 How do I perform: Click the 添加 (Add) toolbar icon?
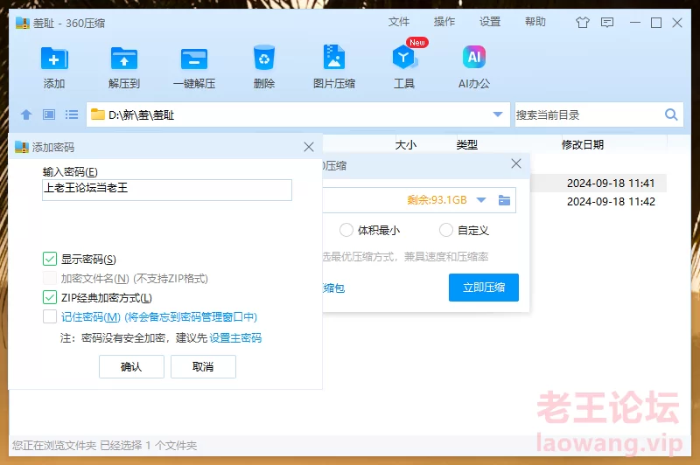pos(54,59)
